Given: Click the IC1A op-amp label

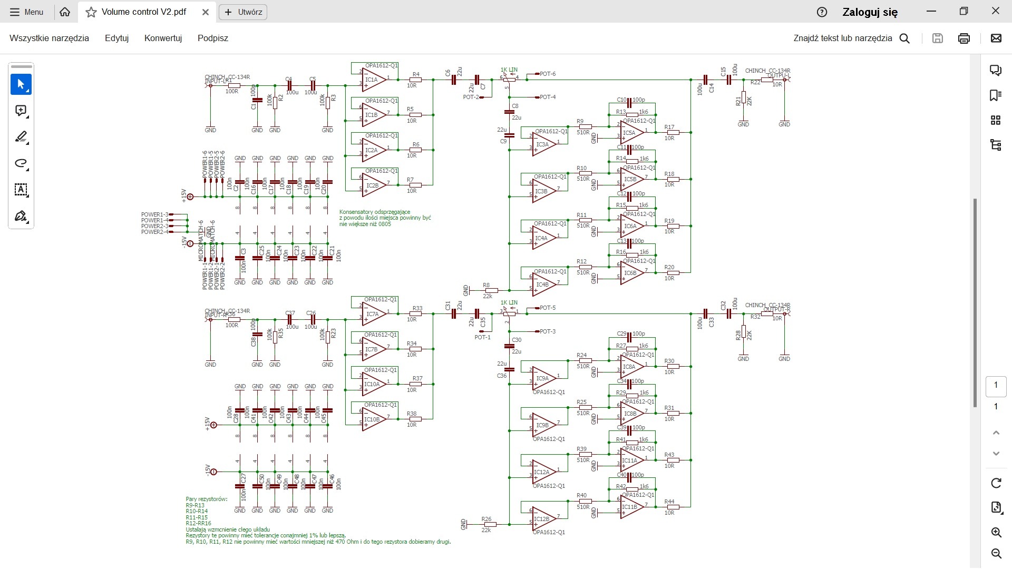Looking at the screenshot, I should pos(371,80).
